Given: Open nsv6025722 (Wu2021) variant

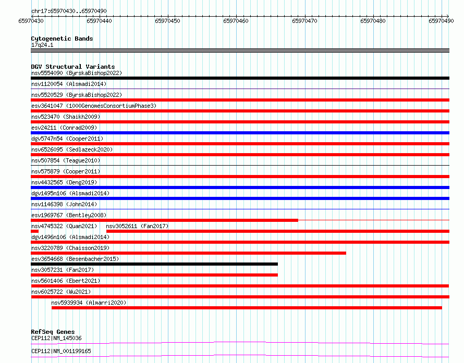Looking at the screenshot, I should [x=61, y=292].
